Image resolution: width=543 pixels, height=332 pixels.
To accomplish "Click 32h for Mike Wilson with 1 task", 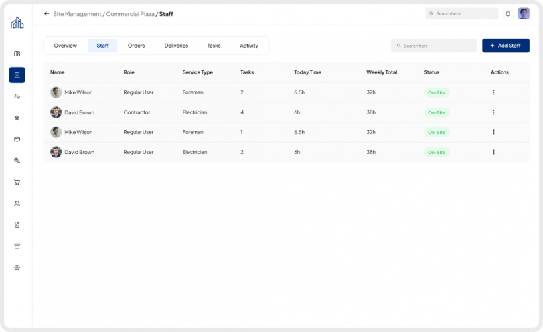I will coord(371,132).
